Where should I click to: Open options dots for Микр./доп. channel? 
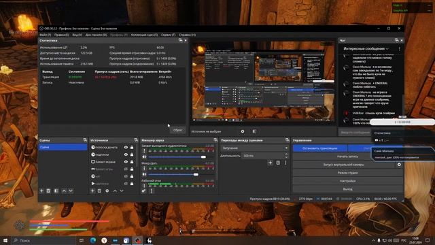144,168
